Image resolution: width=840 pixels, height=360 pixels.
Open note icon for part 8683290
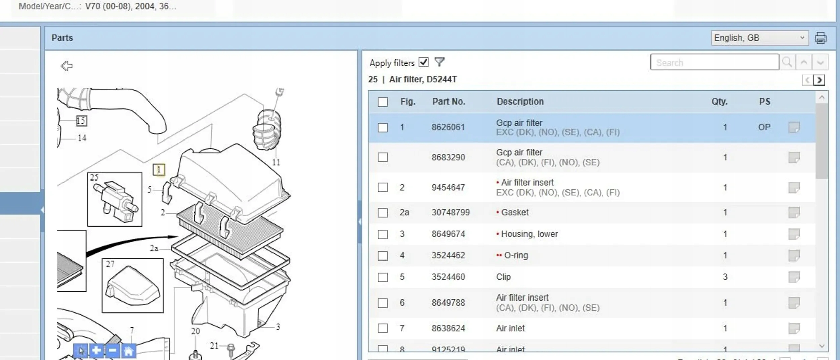tap(794, 157)
